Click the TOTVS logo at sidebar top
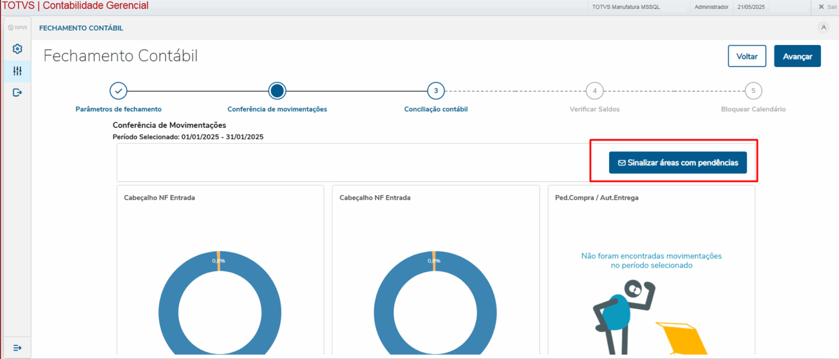Screen dimensions: 839x359 tap(17, 26)
